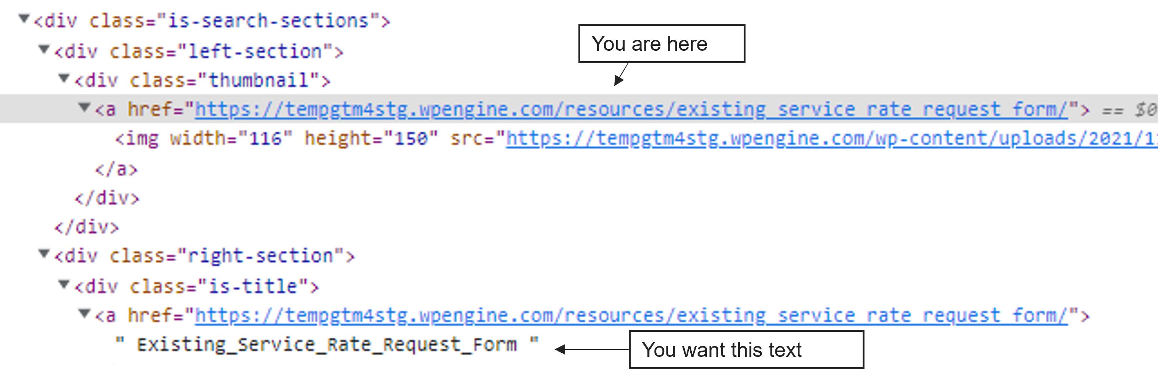Select the thumbnail closing </div> tag

tap(107, 198)
